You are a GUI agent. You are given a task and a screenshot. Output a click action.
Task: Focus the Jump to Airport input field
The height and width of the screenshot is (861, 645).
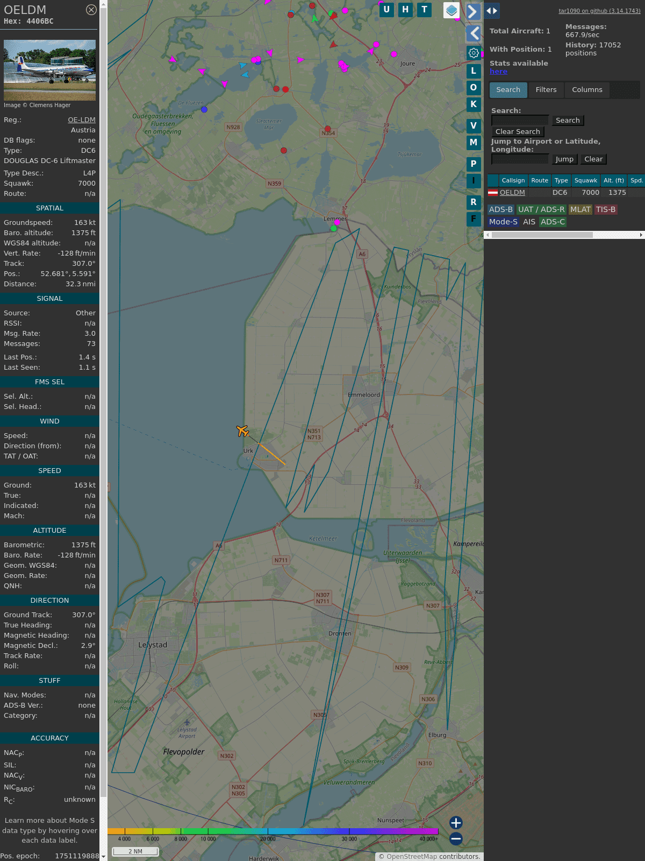coord(520,159)
